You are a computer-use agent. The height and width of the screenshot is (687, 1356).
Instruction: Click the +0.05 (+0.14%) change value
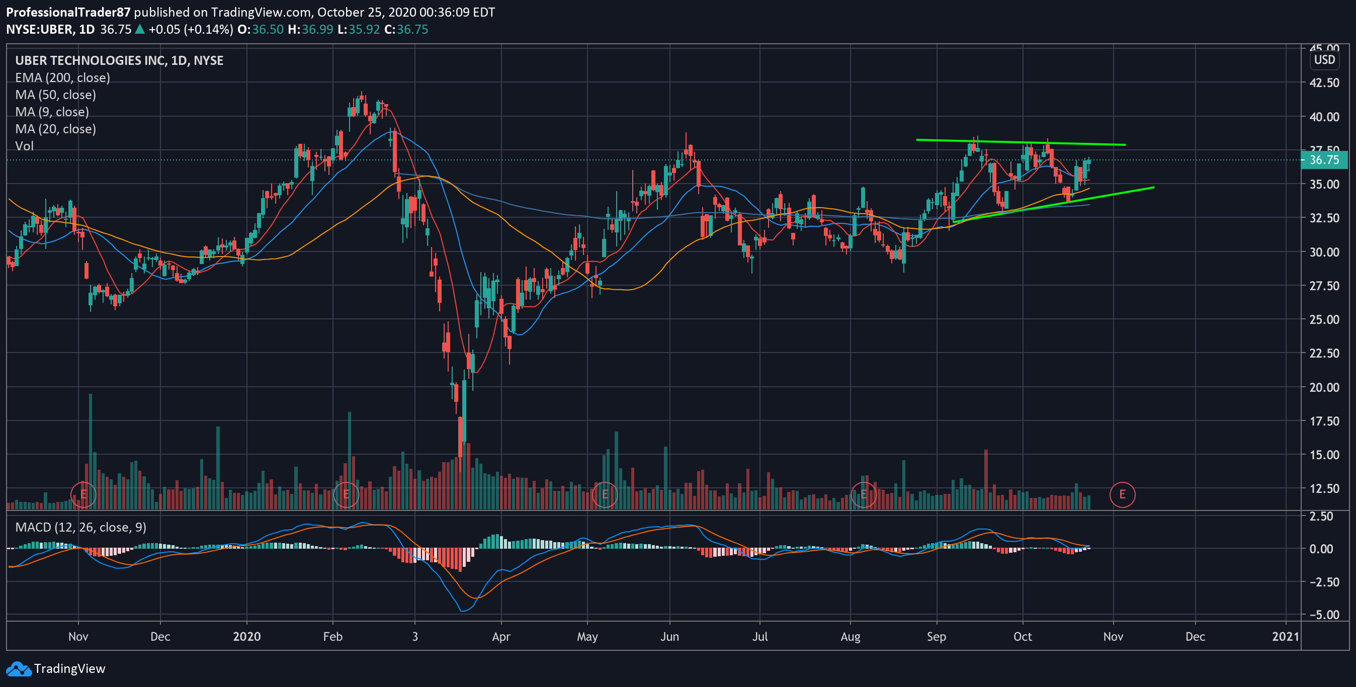click(191, 30)
